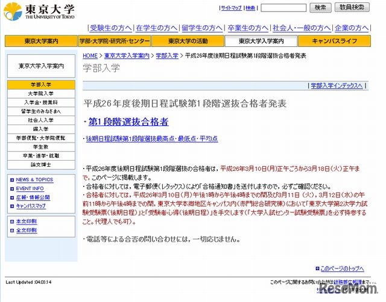Select 論文博士 in the sidebar menu
The image size is (386, 302).
point(41,164)
